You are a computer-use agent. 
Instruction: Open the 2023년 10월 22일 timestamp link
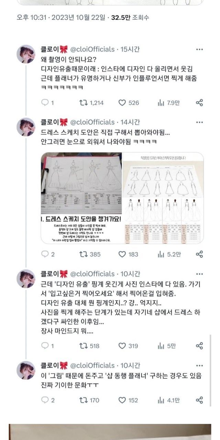click(x=78, y=17)
